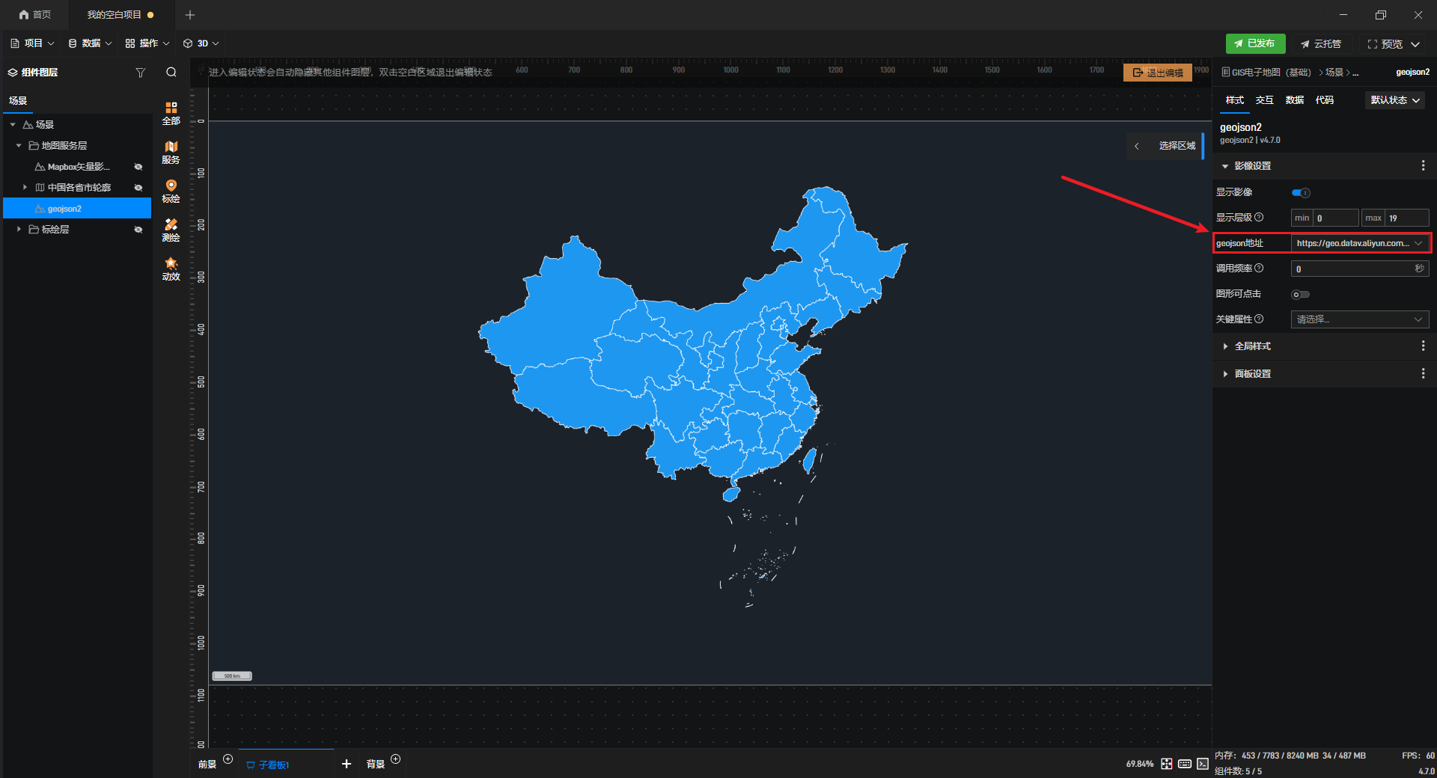Click the 退出编辑 exit editing button
The image size is (1437, 778).
coord(1157,73)
